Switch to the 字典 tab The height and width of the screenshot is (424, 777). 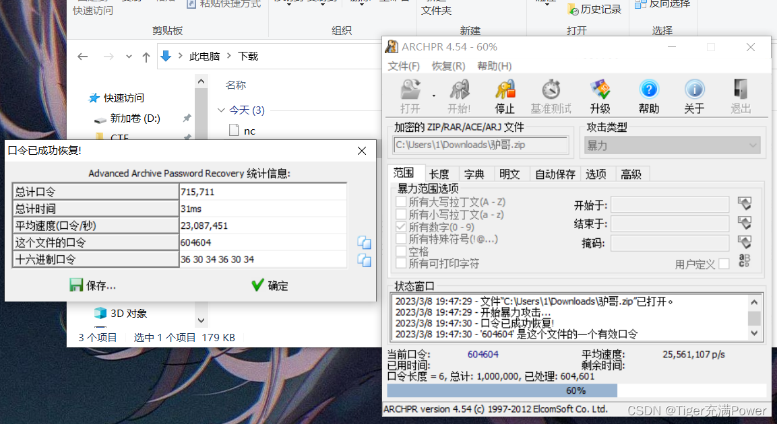coord(474,174)
